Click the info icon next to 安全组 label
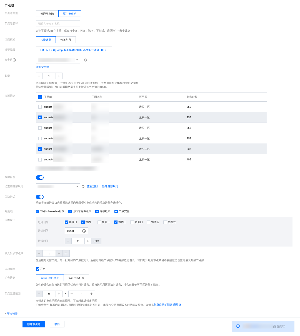The height and width of the screenshot is (336, 300). click(x=14, y=60)
